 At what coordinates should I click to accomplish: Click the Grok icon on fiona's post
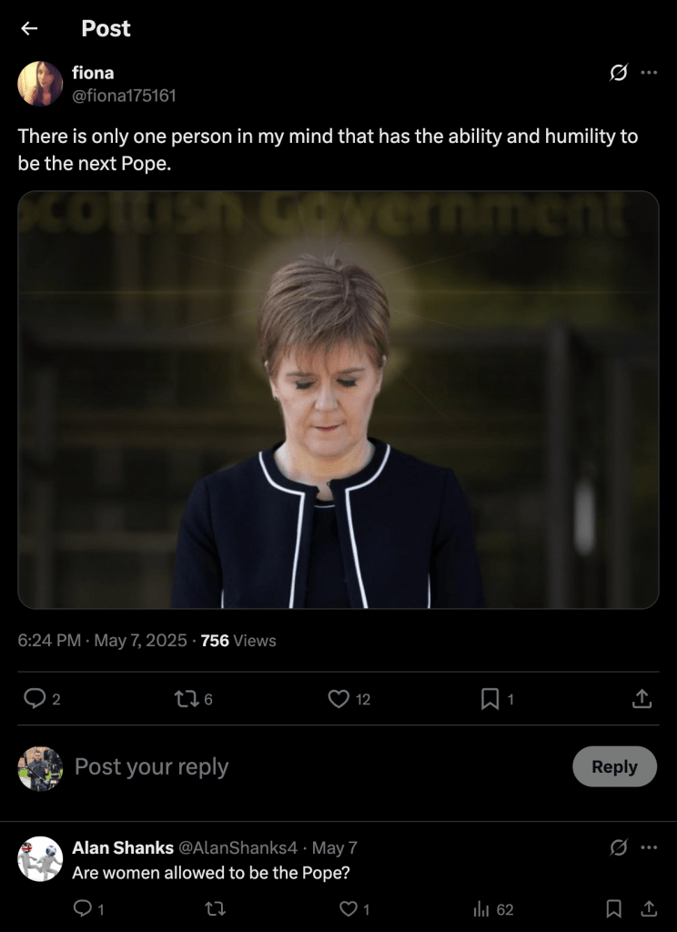point(619,73)
